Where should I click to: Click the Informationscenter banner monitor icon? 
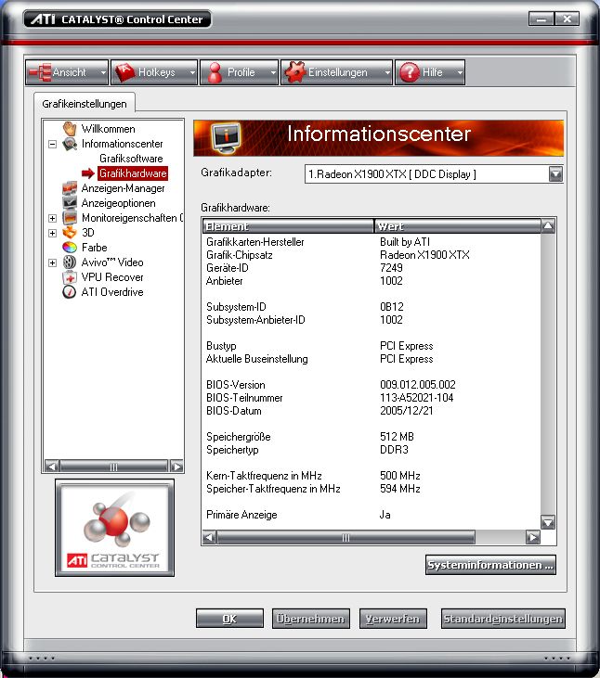[x=226, y=137]
